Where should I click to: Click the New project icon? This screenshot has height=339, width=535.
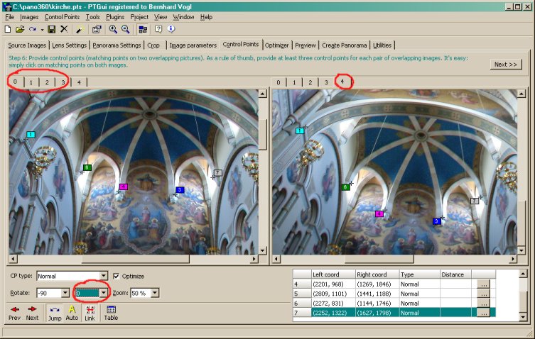point(7,29)
